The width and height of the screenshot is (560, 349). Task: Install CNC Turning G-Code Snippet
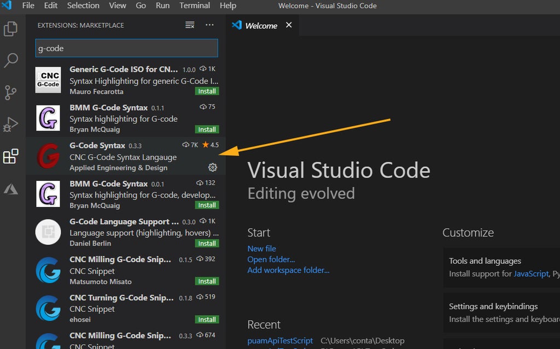coord(207,320)
